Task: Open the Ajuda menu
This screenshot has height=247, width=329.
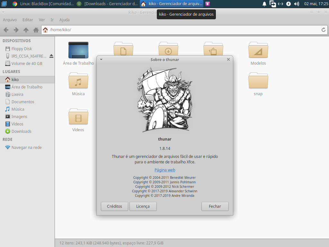Action: tap(64, 20)
